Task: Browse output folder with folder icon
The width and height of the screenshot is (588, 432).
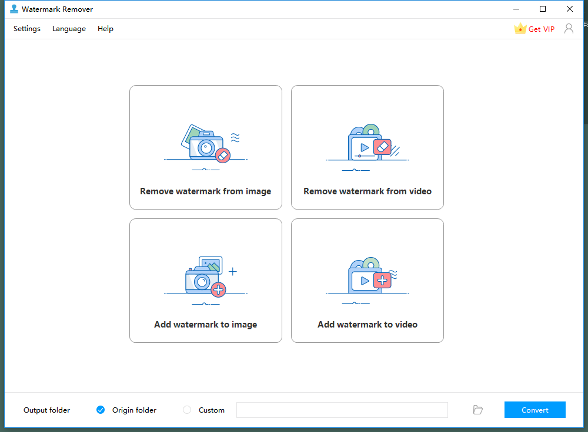Action: [477, 410]
